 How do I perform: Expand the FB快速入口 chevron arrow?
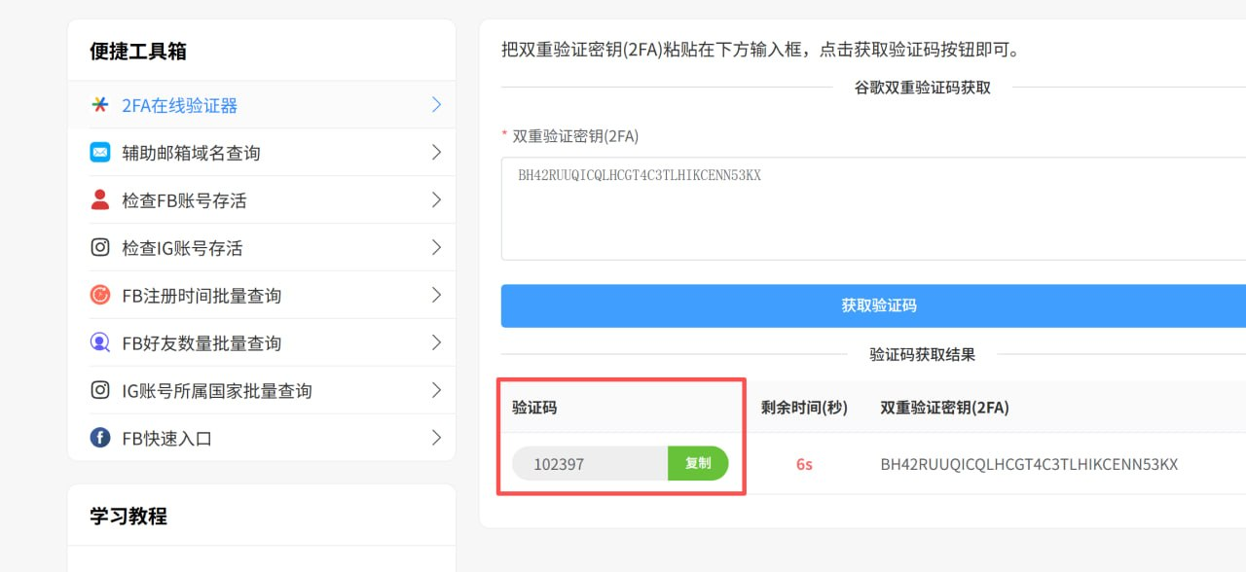point(436,438)
